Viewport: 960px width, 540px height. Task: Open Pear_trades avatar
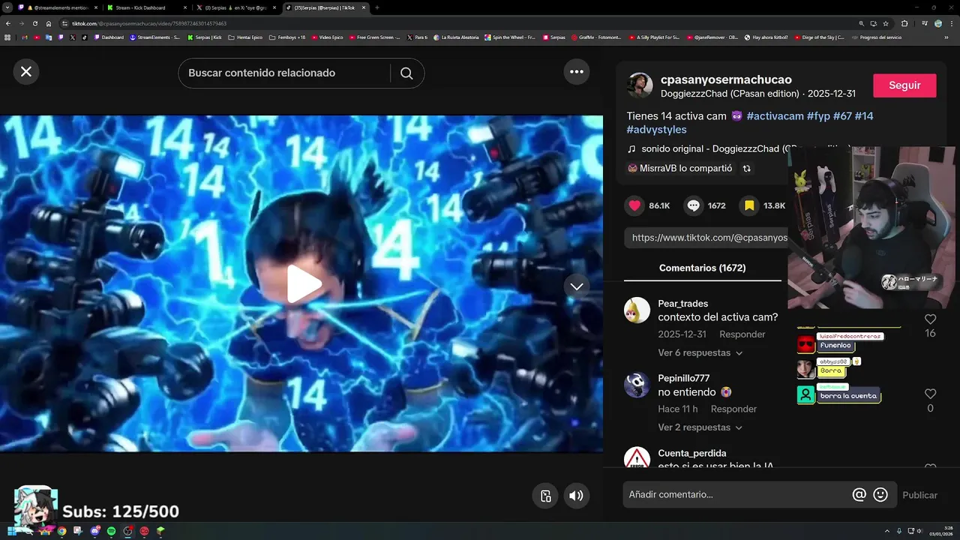pos(637,310)
